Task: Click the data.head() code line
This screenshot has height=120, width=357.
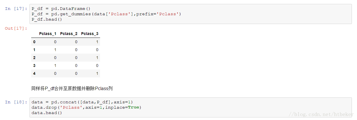Action: point(47,113)
